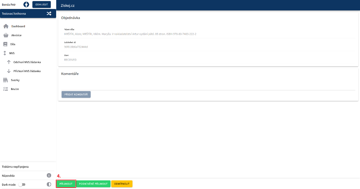This screenshot has width=360, height=189.
Task: Toggle the Dark mode switch
Action: pos(22,184)
